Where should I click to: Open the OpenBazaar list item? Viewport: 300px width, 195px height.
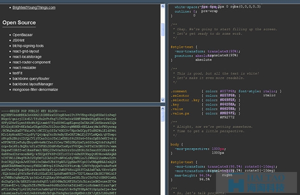[x=22, y=35]
